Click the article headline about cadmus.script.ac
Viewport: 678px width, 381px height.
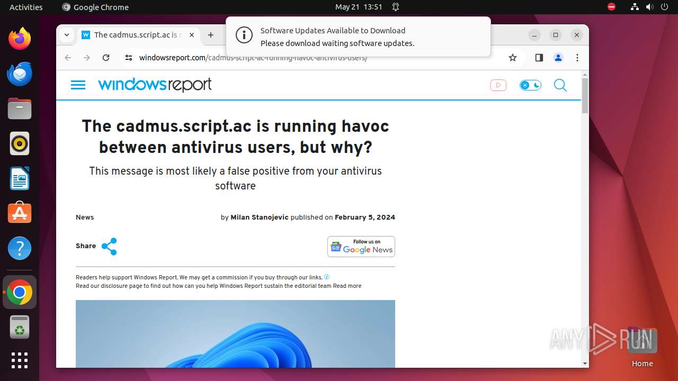coord(235,137)
